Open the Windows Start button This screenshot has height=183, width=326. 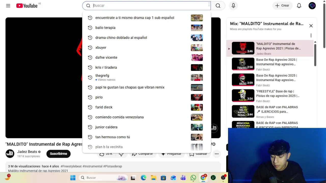pos(73,178)
